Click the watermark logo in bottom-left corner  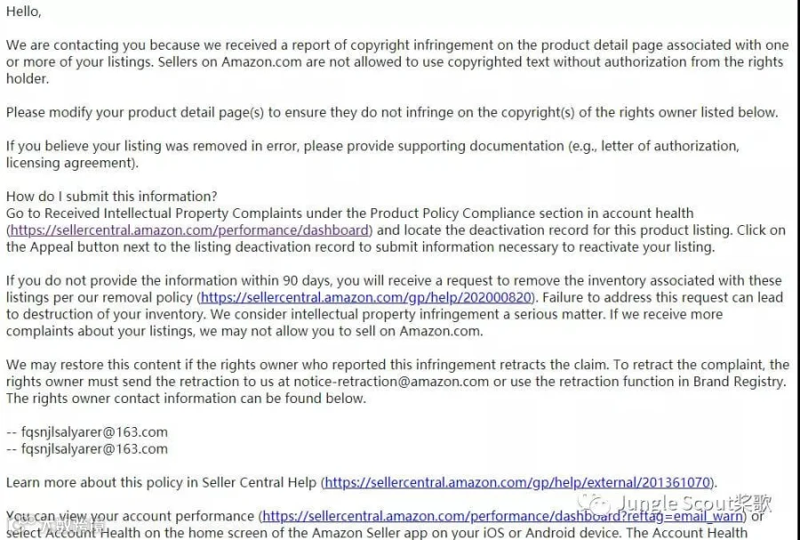coord(54,524)
